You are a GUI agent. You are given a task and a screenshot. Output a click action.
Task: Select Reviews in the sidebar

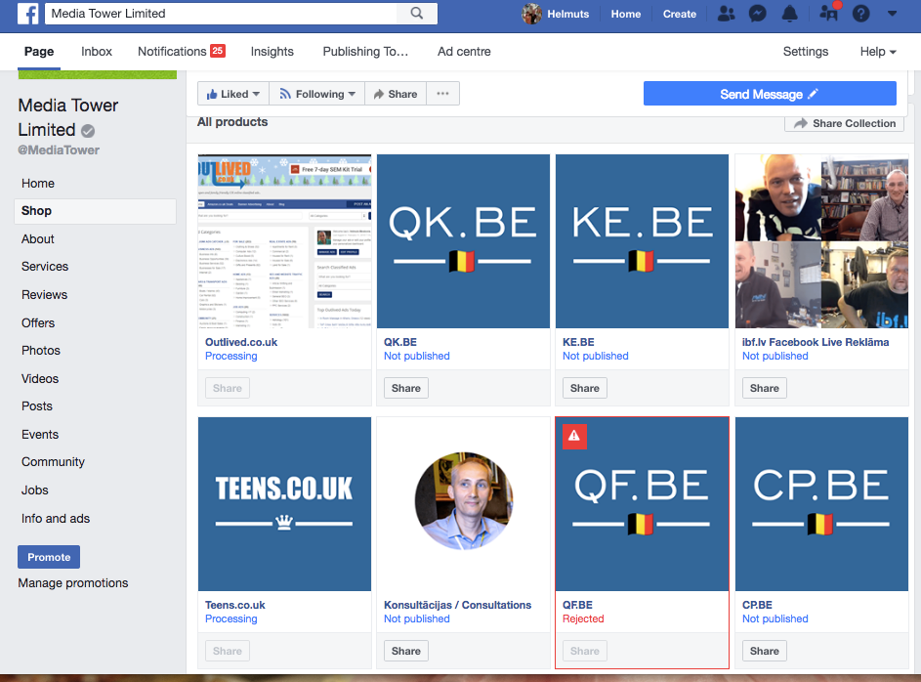[x=45, y=294]
